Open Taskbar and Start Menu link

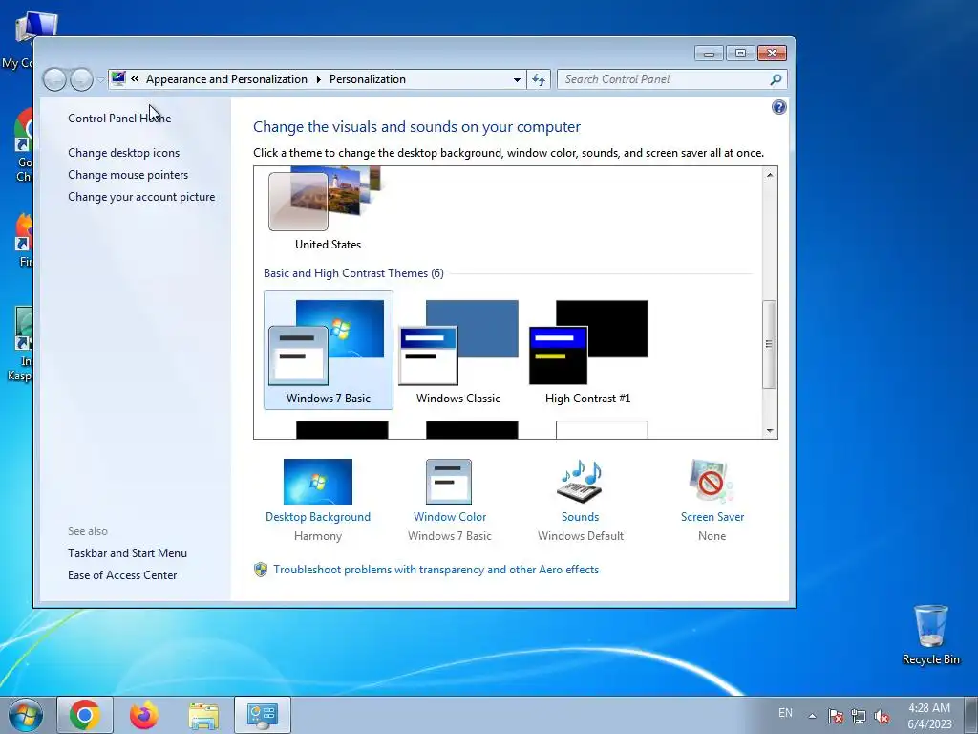[x=127, y=553]
